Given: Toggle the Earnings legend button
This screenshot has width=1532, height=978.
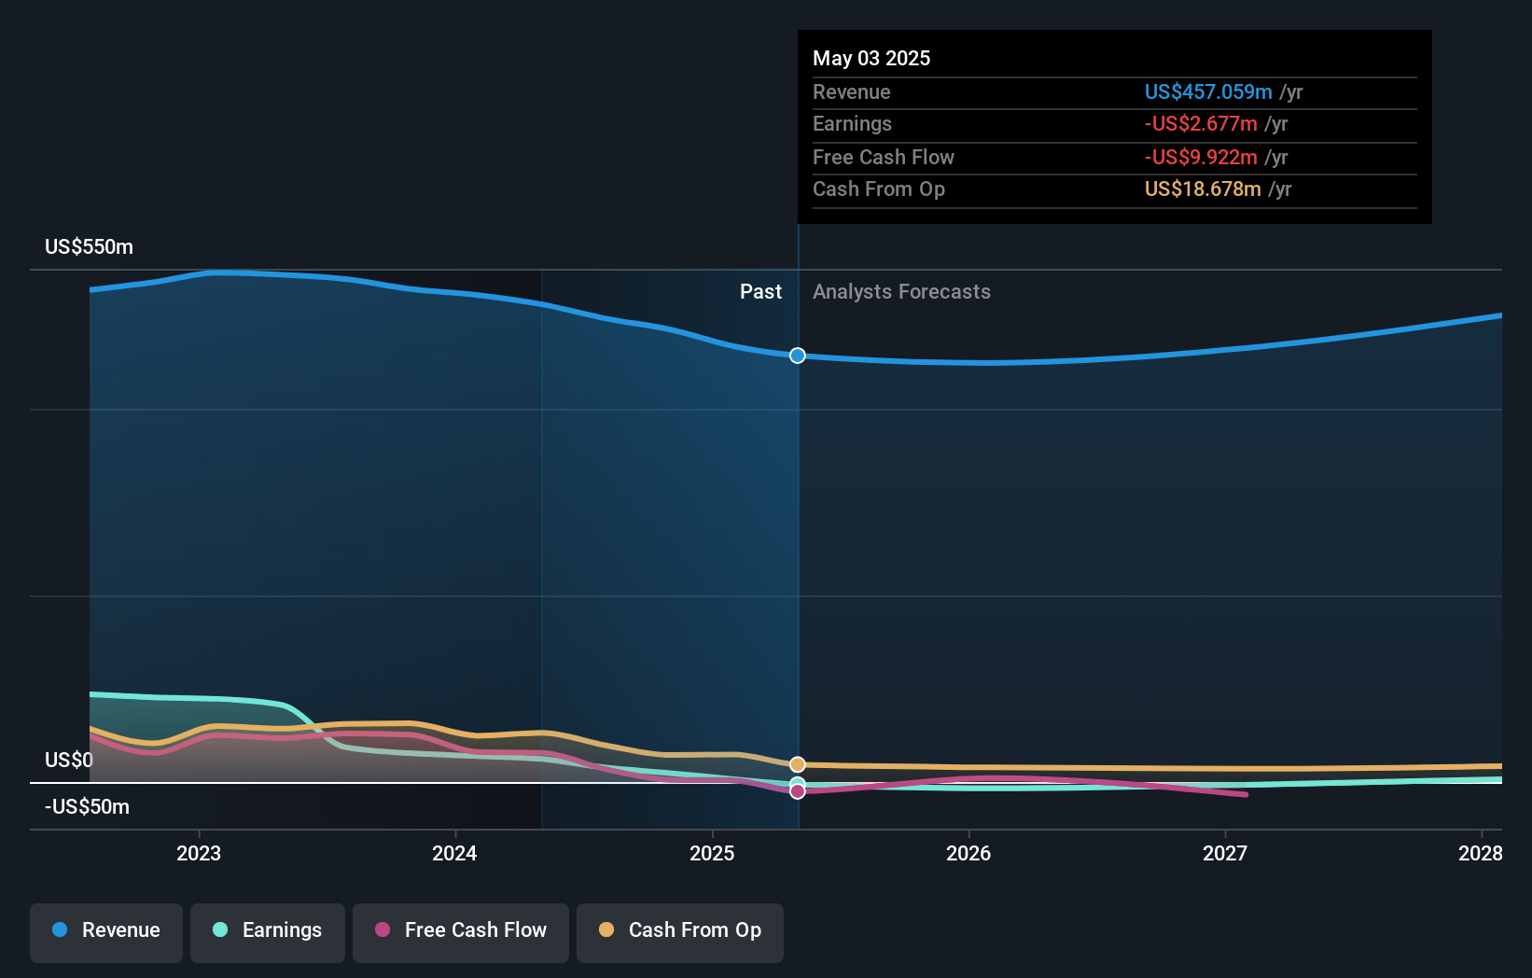Looking at the screenshot, I should (x=268, y=932).
